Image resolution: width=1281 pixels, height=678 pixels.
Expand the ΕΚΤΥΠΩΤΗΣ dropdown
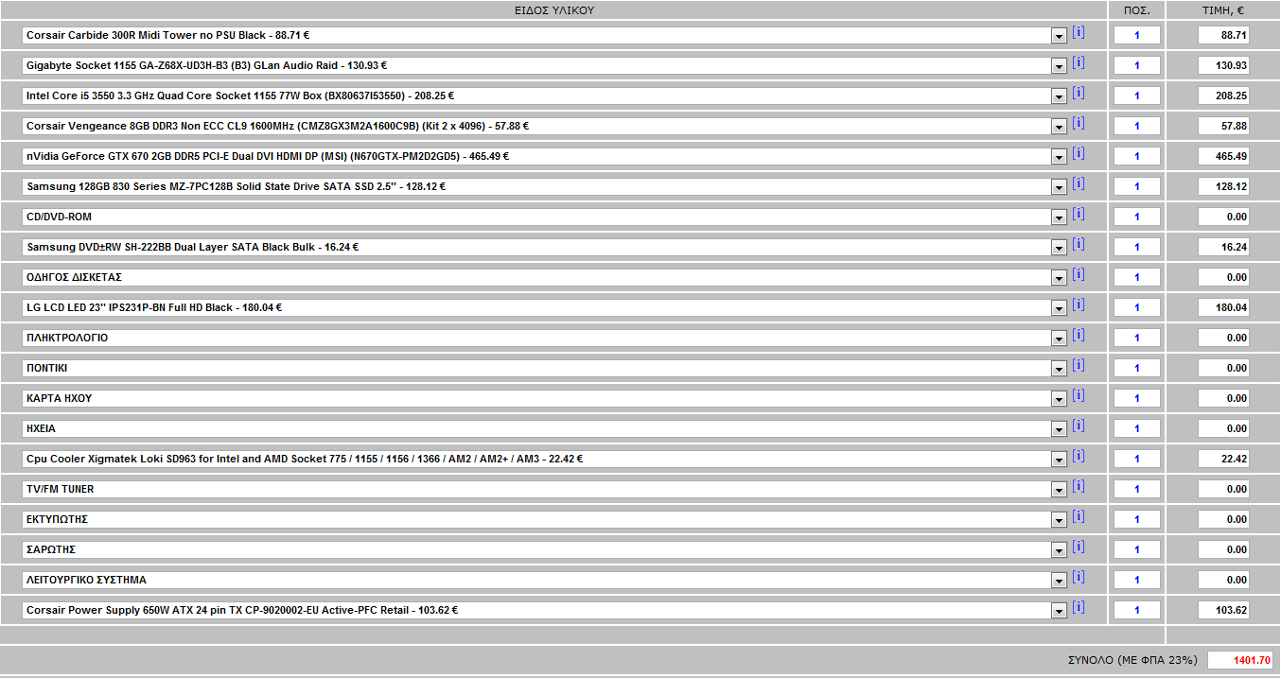click(1059, 520)
